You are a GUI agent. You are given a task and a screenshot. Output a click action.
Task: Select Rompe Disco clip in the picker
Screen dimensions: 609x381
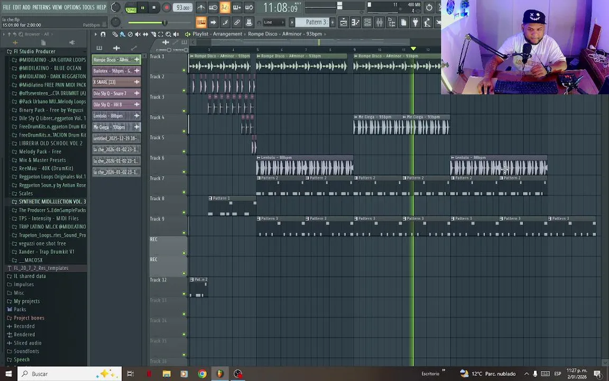pos(116,59)
